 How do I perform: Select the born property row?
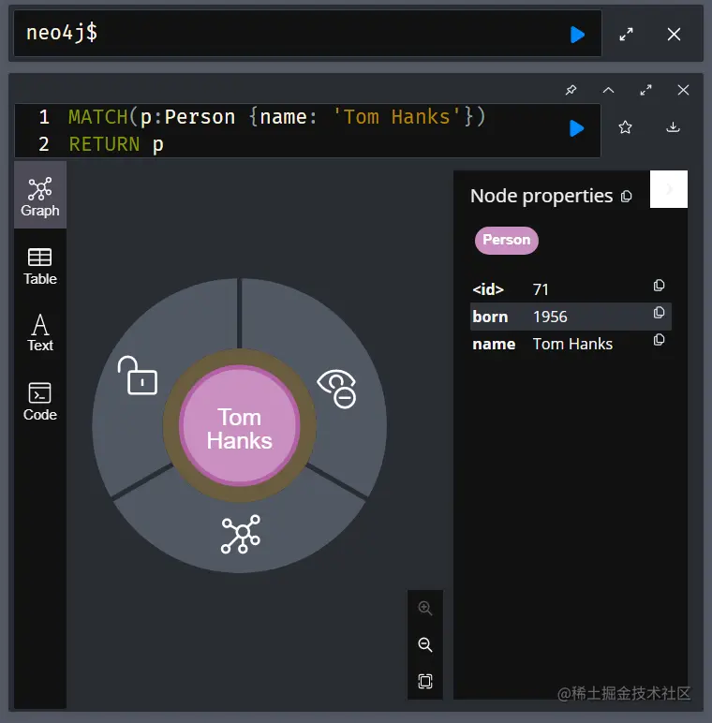[x=571, y=317]
